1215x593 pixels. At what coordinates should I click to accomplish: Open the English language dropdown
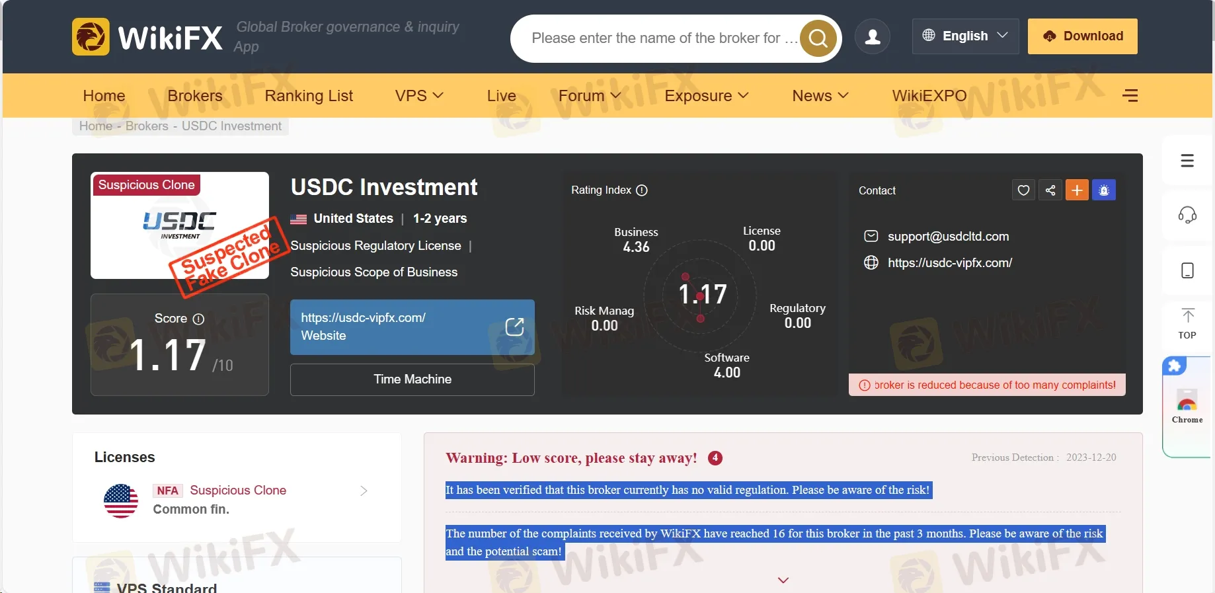point(965,36)
